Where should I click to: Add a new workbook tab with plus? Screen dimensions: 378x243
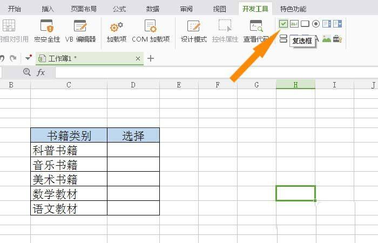[x=151, y=58]
